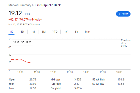
Task: Select the 1D time range tab
Action: (x=11, y=32)
